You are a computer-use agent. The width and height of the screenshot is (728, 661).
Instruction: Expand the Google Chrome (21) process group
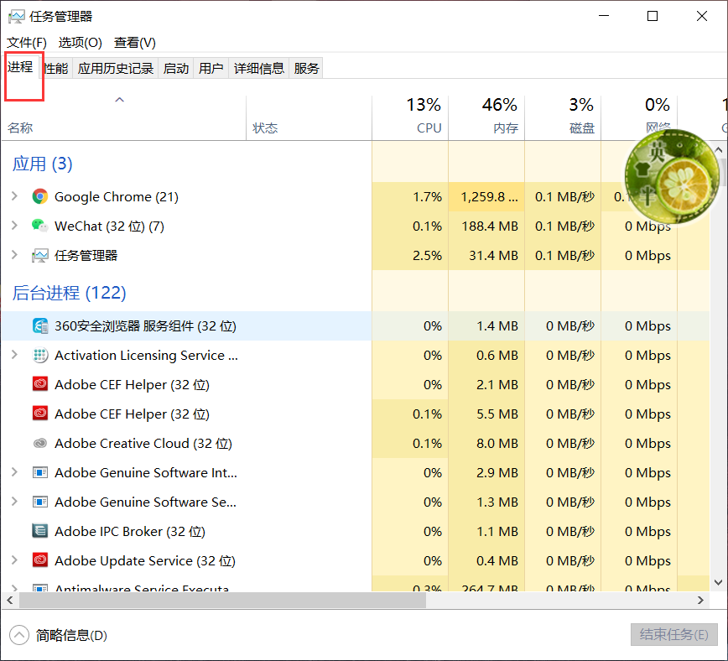coord(14,196)
